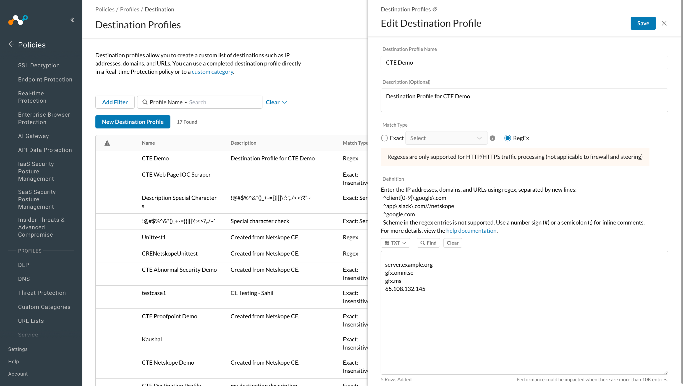Screen dimensions: 683x386
Task: Click the Clear button above the definition box
Action: click(453, 243)
